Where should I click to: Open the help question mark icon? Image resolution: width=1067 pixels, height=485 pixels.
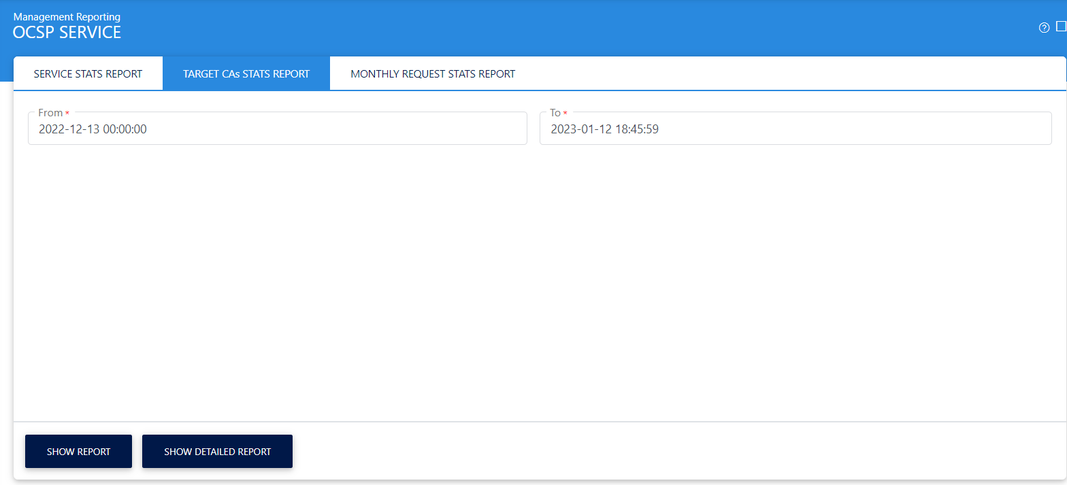1044,28
